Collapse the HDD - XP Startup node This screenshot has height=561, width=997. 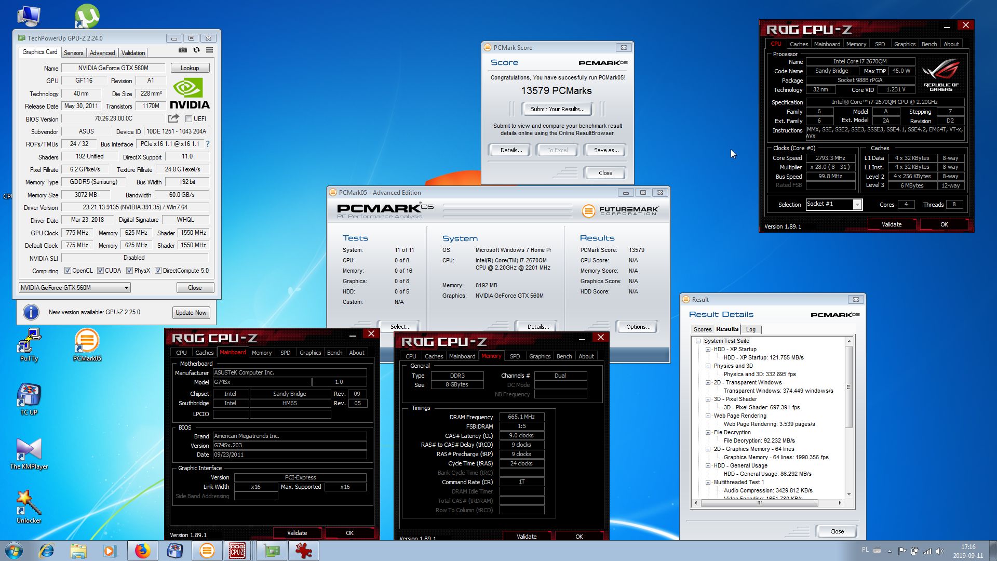(x=708, y=350)
